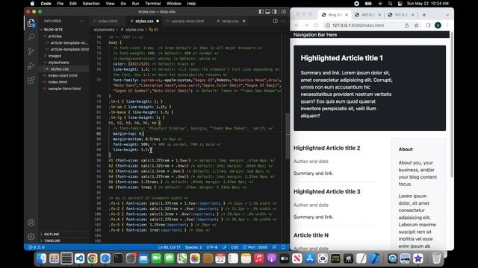Click the Port : 5500 Live Server button
The height and width of the screenshot is (268, 478).
255,247
